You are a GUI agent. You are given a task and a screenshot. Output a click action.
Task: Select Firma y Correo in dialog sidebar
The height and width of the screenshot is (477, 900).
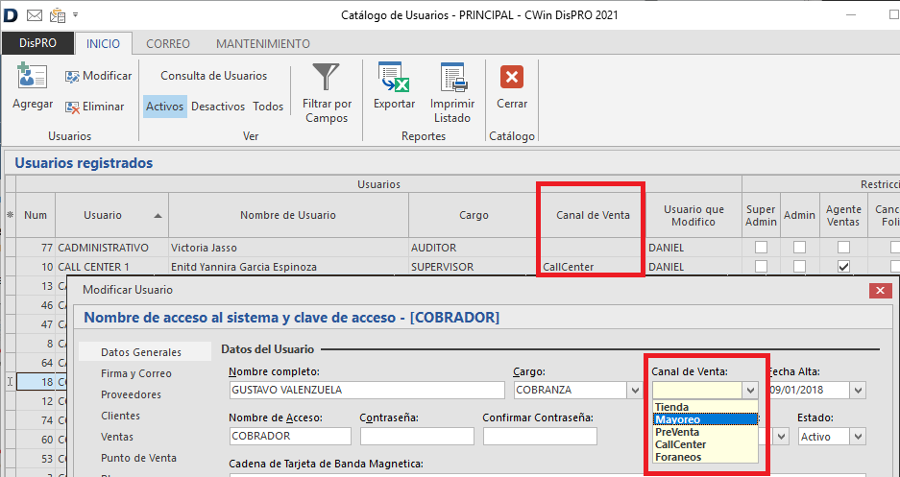[x=136, y=373]
